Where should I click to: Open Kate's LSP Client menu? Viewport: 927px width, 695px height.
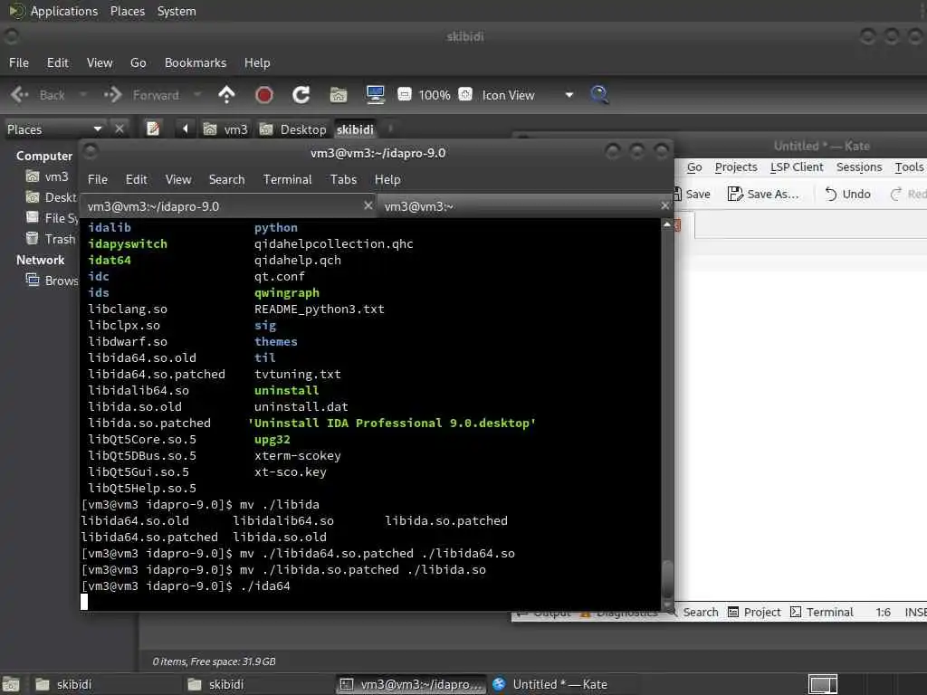[797, 167]
